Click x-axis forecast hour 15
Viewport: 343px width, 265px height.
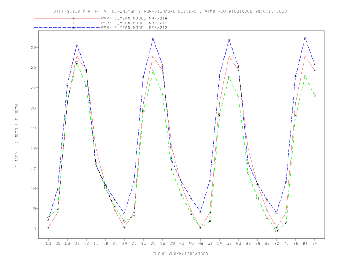click(96, 243)
